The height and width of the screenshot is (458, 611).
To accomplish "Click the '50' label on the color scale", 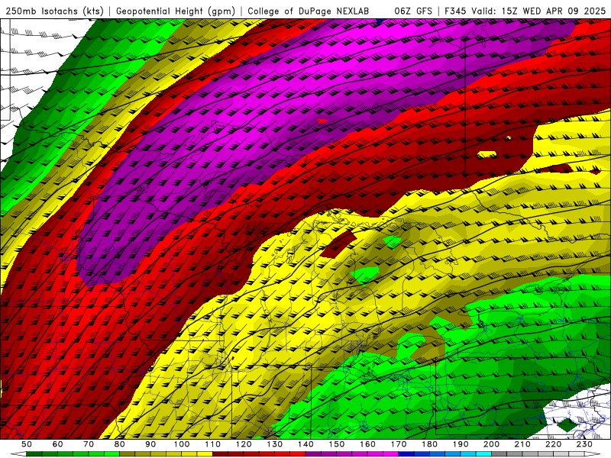I will [x=27, y=444].
